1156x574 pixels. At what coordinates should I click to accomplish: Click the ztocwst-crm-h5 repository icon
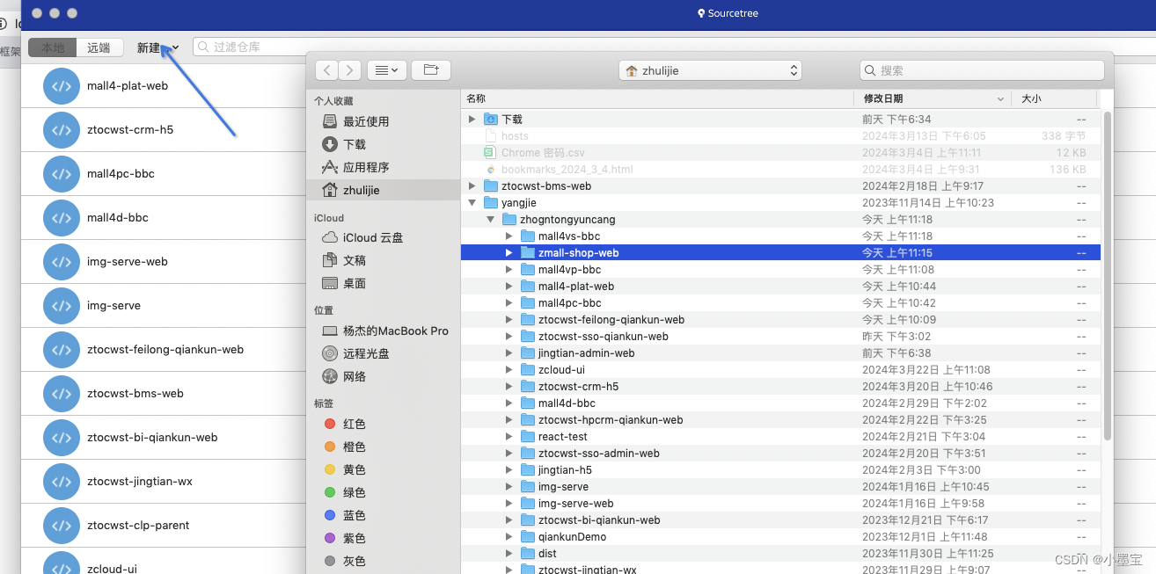61,130
